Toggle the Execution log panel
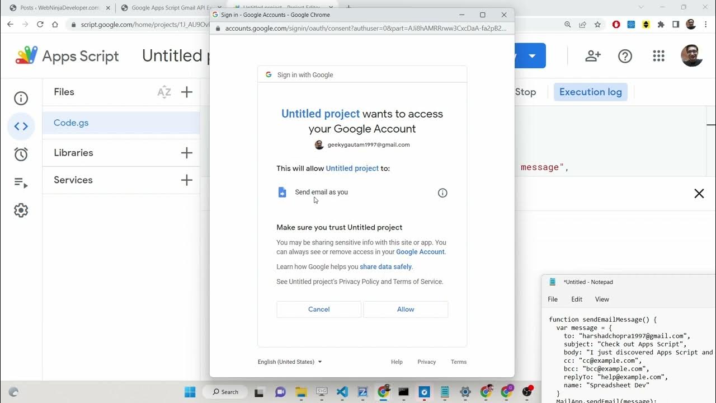Viewport: 716px width, 403px height. [590, 92]
